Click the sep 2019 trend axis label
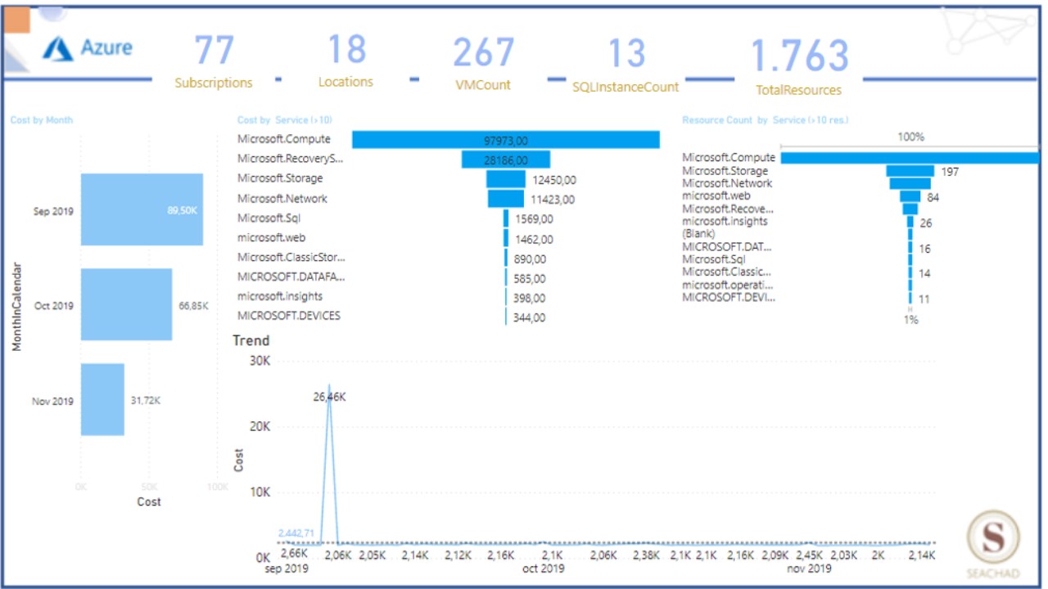 (287, 569)
